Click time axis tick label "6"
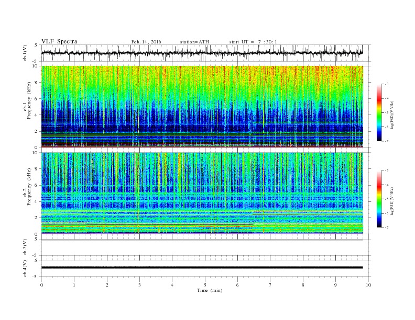This screenshot has height=320, width=415. point(237,285)
